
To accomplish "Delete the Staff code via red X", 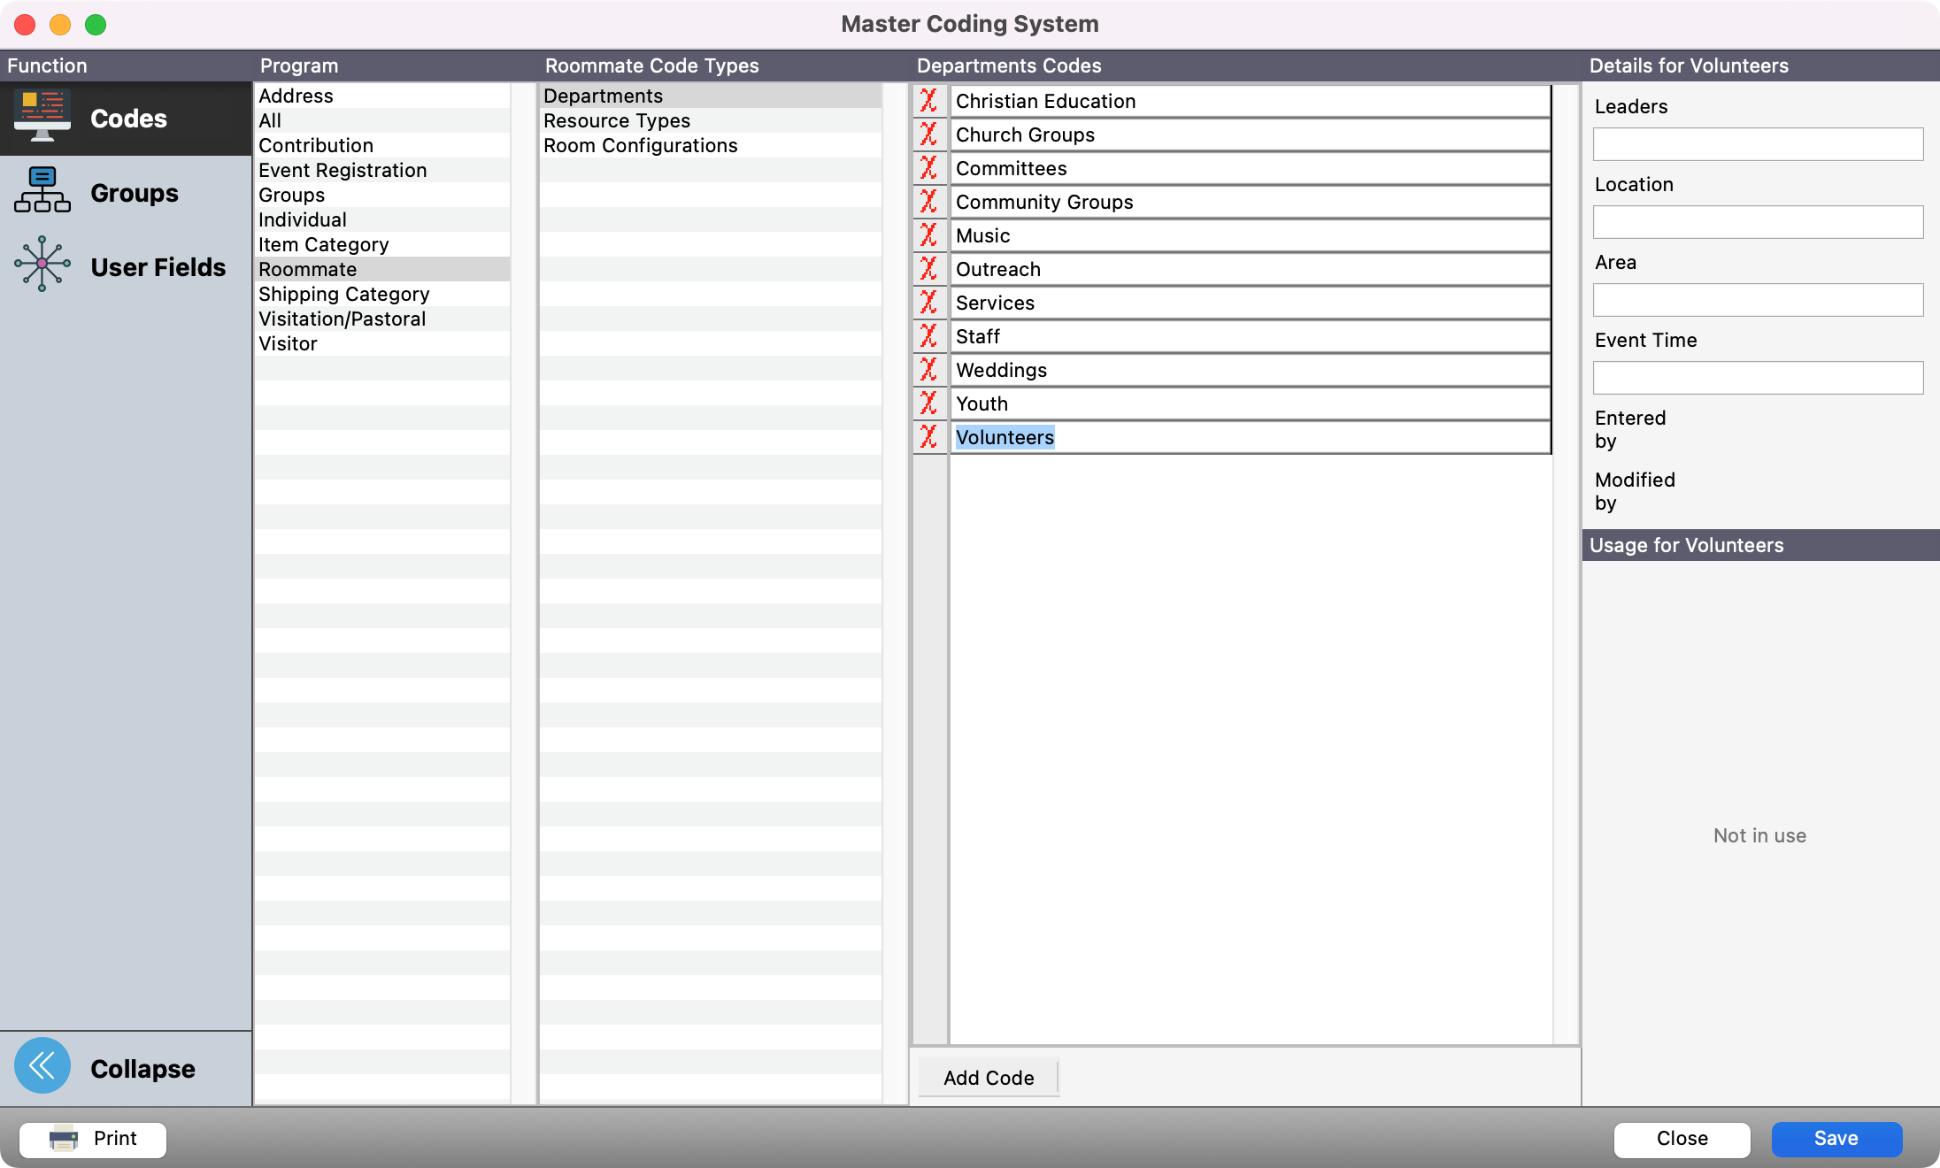I will [928, 336].
